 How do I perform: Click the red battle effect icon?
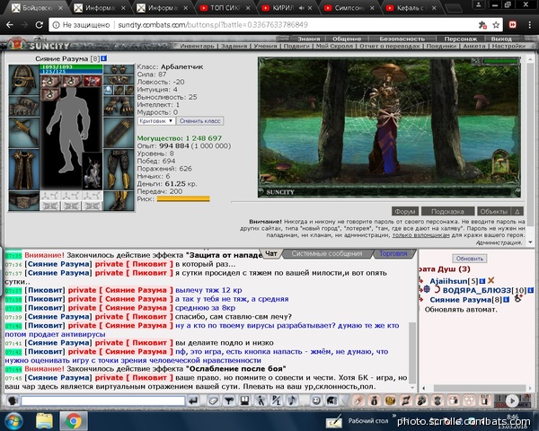tap(93, 81)
